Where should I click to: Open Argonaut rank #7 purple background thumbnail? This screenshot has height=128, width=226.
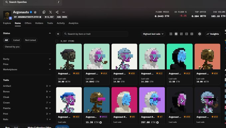pos(152,100)
